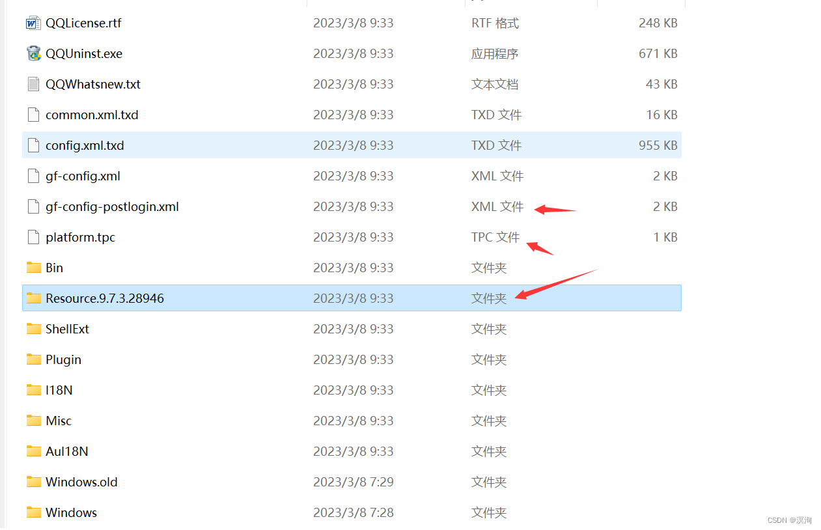Screen dimensions: 821x530
Task: Click the Plugin folder icon
Action: [x=34, y=359]
